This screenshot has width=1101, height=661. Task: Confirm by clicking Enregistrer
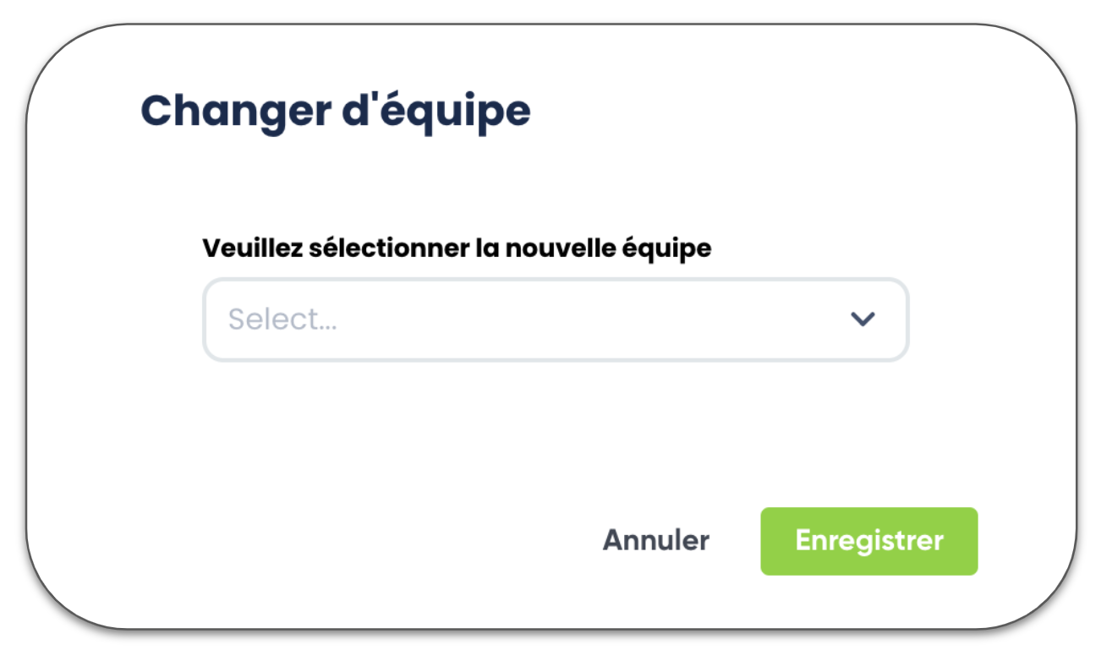[868, 541]
